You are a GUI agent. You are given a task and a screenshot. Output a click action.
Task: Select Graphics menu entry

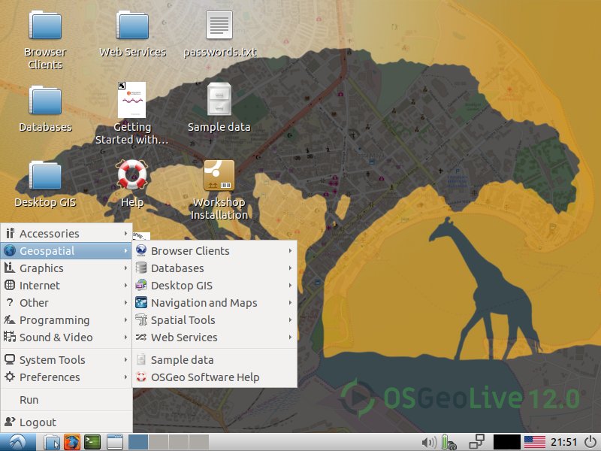66,268
